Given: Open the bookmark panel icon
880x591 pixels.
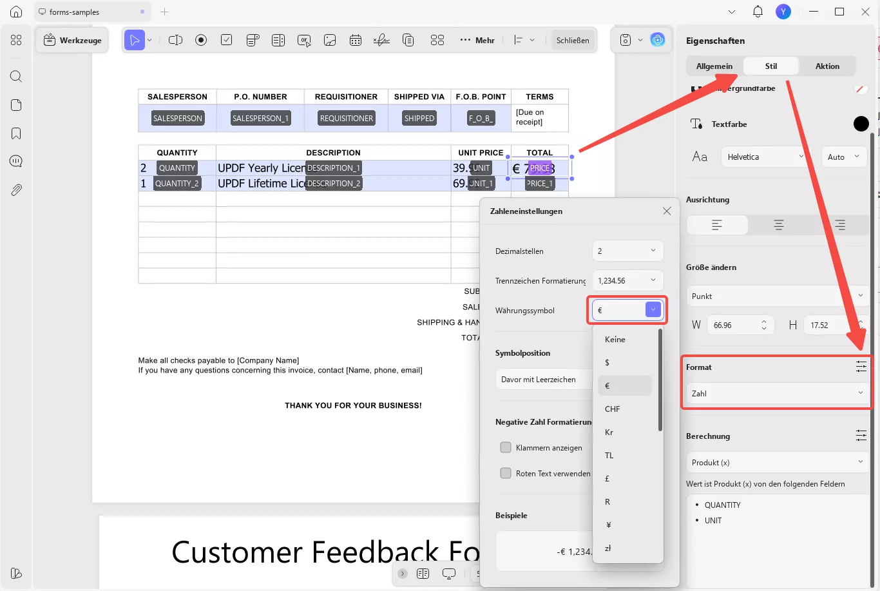Looking at the screenshot, I should click(16, 133).
